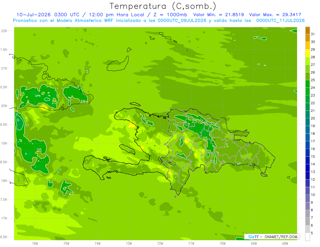Click the legend swatch between 24 and 25
Screen dimensions: 320x247
click(307, 84)
